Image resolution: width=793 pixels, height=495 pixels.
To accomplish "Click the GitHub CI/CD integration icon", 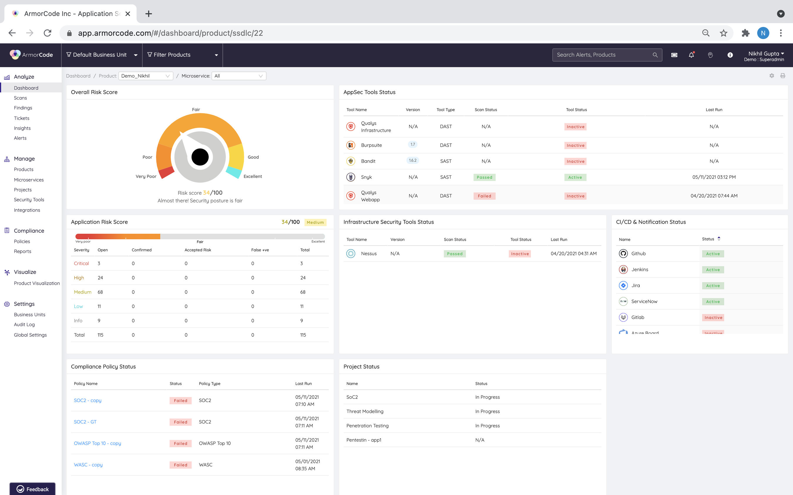I will point(624,253).
